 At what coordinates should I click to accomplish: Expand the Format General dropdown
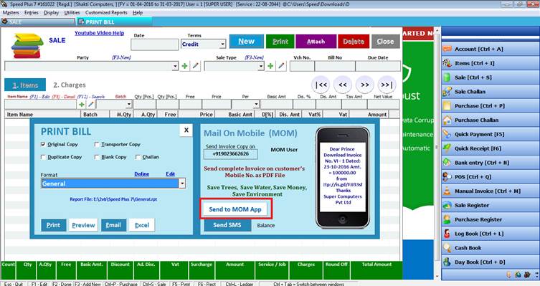tap(182, 183)
